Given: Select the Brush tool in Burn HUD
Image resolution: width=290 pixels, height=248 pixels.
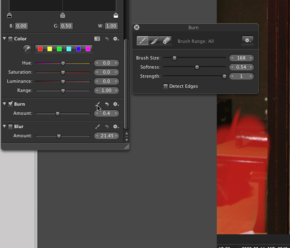Looking at the screenshot, I should point(143,41).
